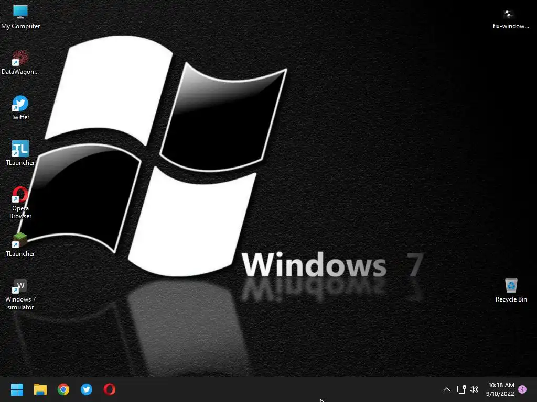Open the volume control speaker icon

[474, 389]
